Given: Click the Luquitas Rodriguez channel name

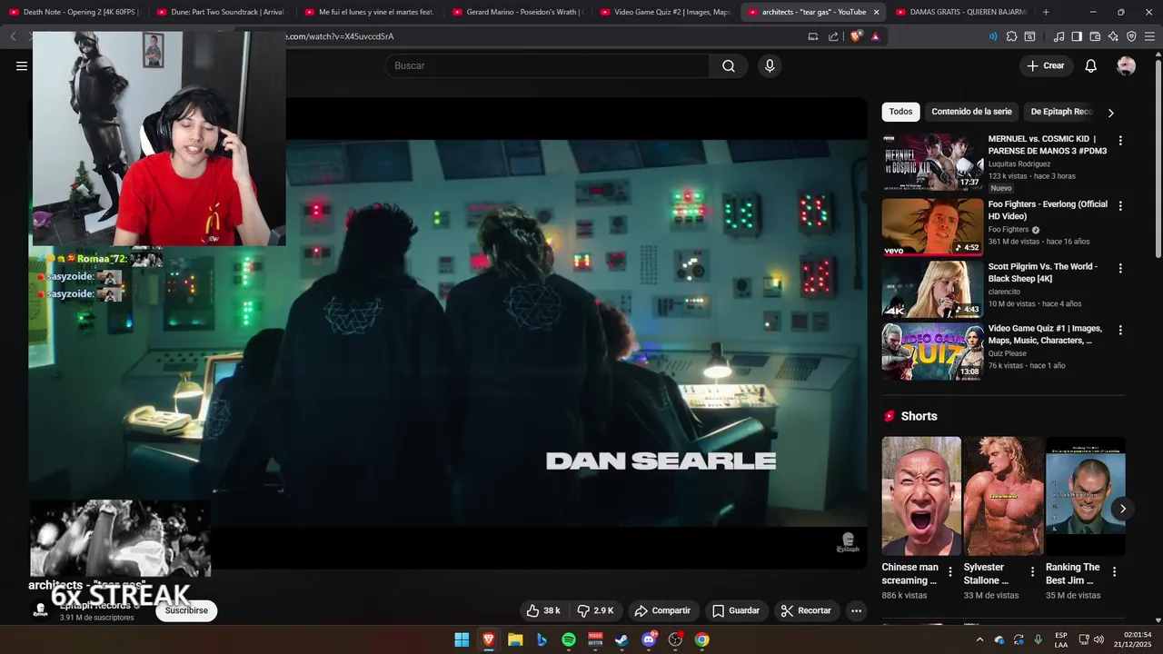Looking at the screenshot, I should pos(1019,164).
